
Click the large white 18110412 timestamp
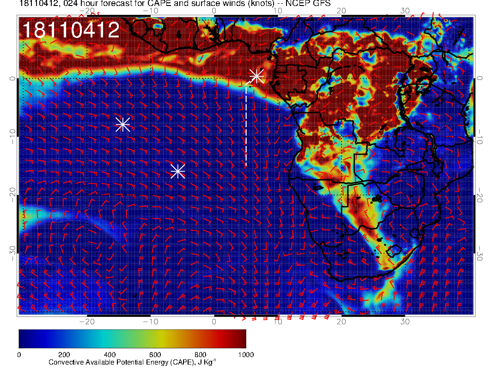pyautogui.click(x=71, y=31)
